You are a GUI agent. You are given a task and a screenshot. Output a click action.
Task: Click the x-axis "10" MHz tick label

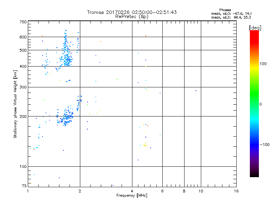pos(201,191)
